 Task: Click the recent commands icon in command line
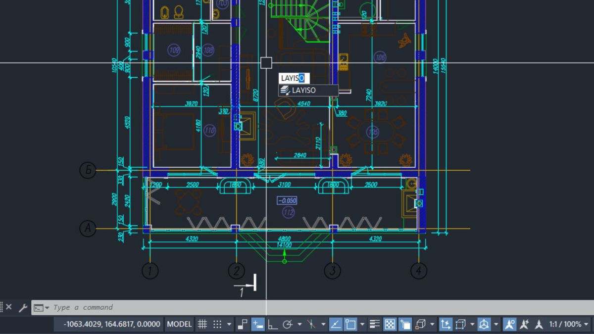coord(39,307)
